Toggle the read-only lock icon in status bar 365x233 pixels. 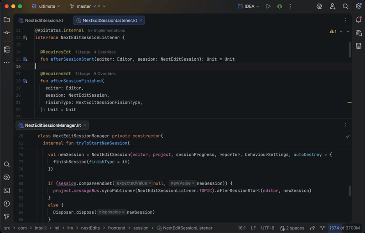[313, 228]
